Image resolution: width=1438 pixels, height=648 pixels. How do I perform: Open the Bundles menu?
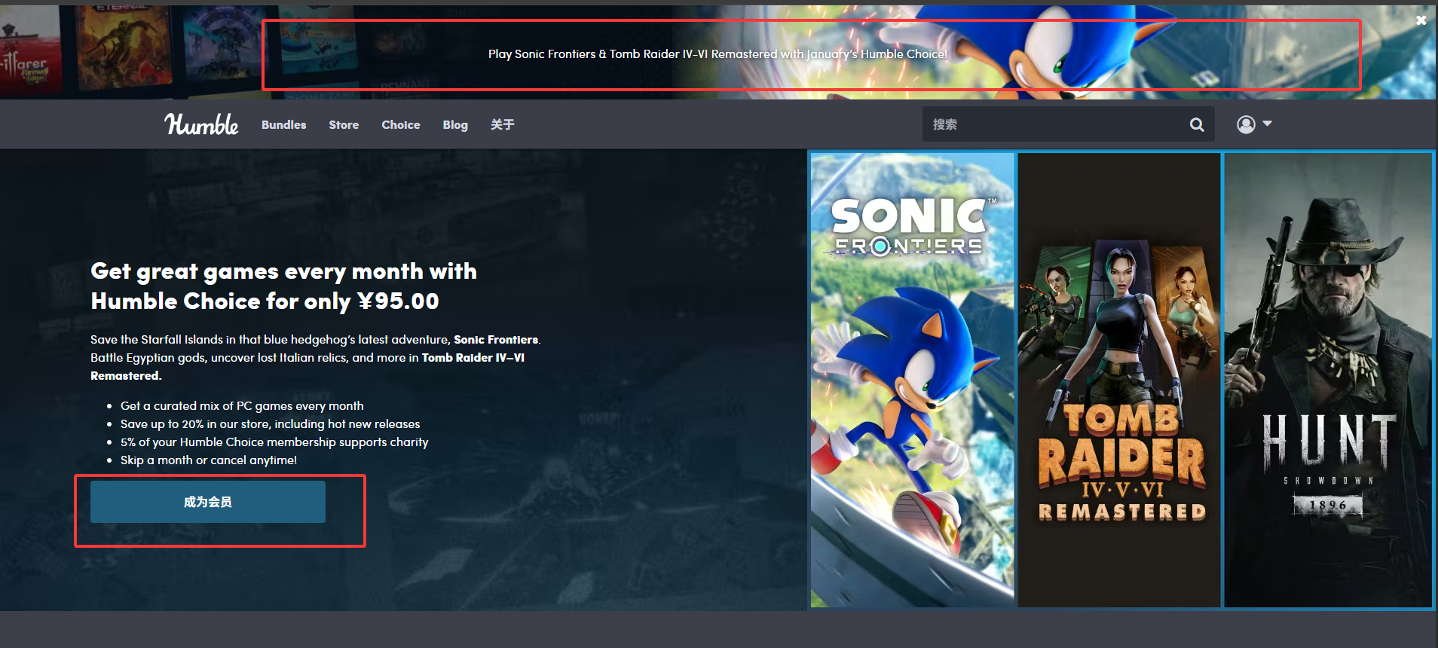[x=283, y=125]
